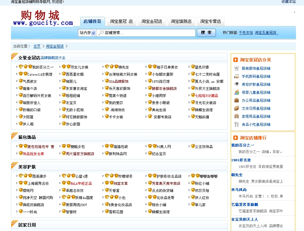Open the 手机数码皇冠店铺 category link
Image resolution: width=304 pixels, height=231 pixels.
tap(256, 76)
